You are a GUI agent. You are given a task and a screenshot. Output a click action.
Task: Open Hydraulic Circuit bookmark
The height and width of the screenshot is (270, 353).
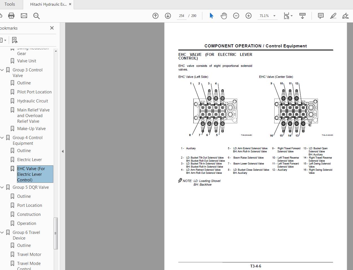point(32,101)
